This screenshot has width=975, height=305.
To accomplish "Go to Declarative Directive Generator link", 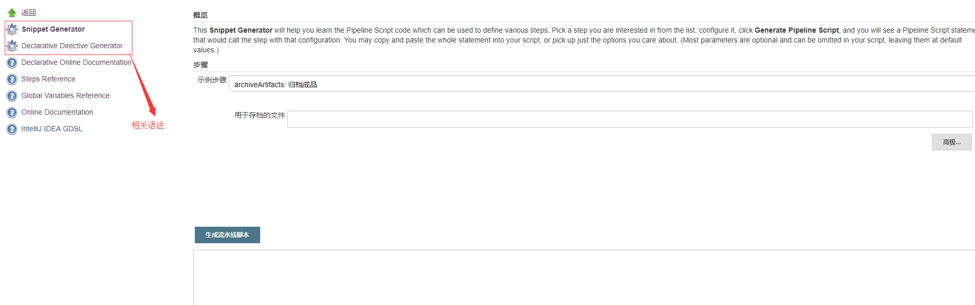I will (72, 46).
